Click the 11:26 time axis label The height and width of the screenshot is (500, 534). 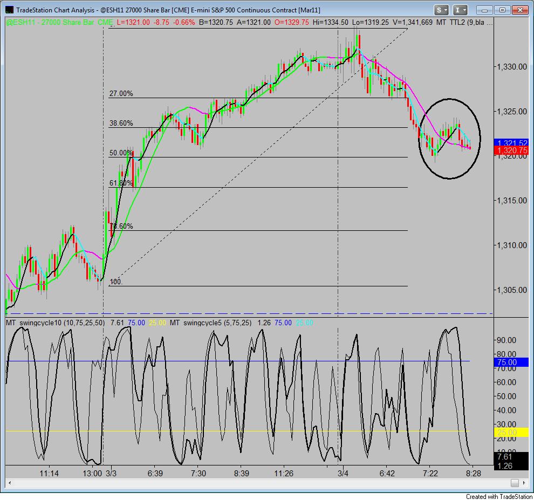tap(284, 474)
